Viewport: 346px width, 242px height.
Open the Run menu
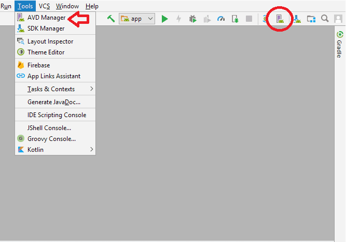click(6, 6)
